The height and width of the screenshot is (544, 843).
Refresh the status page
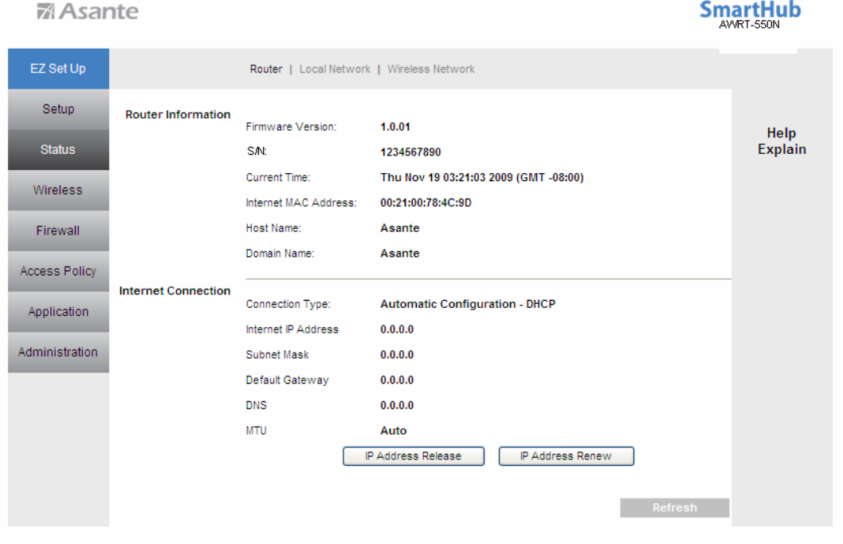675,507
